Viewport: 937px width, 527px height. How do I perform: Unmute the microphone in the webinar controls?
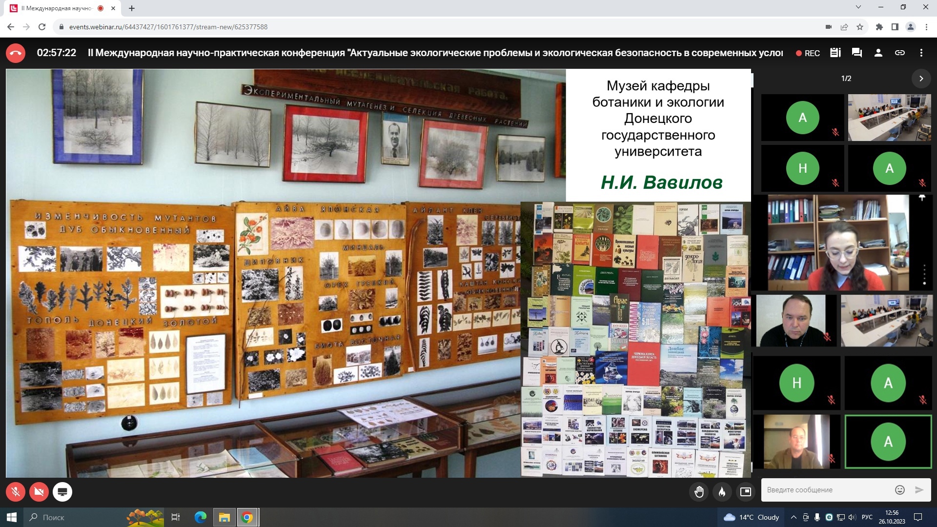coord(16,492)
